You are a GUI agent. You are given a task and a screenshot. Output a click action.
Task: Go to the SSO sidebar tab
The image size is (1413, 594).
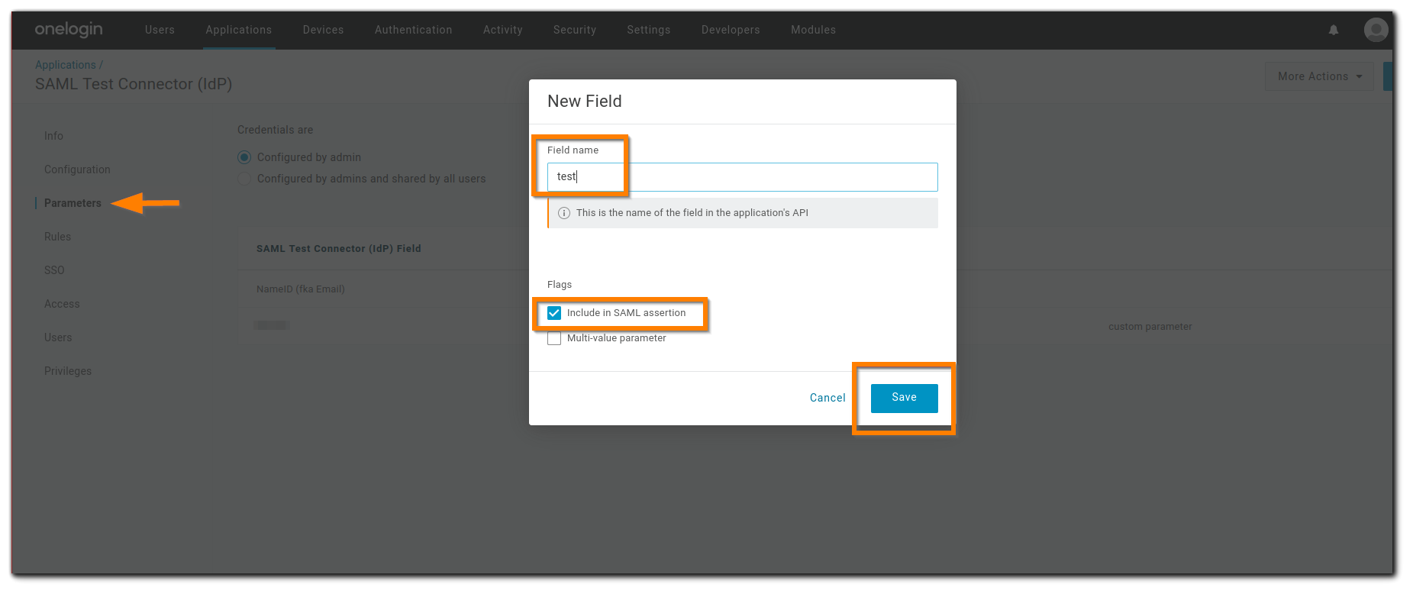(54, 270)
